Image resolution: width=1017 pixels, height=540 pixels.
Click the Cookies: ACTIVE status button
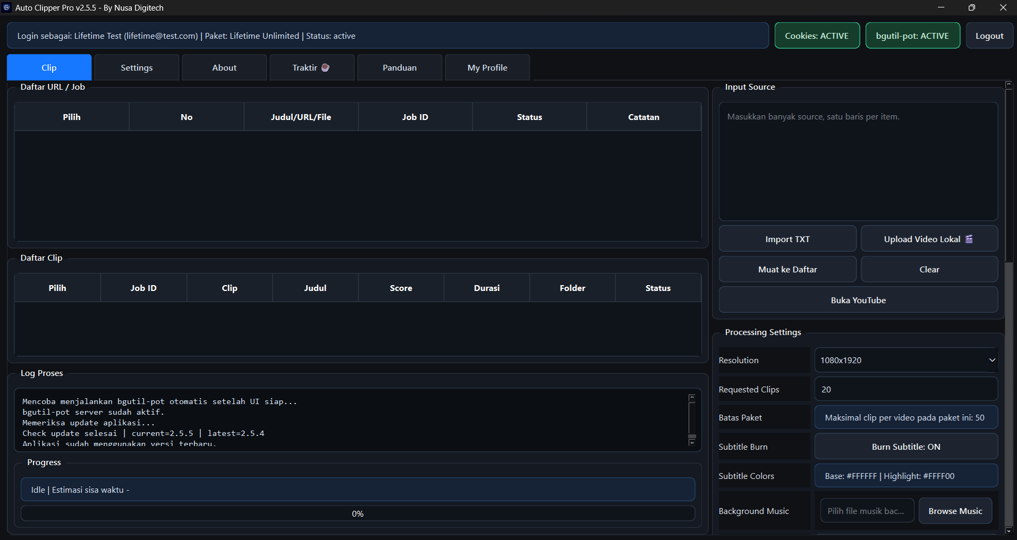[817, 36]
